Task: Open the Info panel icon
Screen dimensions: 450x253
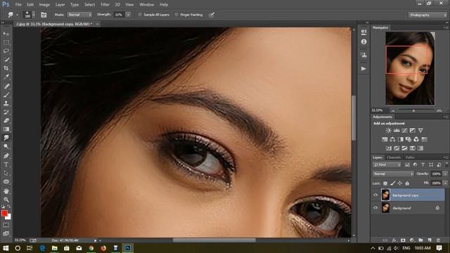Action: click(x=364, y=42)
